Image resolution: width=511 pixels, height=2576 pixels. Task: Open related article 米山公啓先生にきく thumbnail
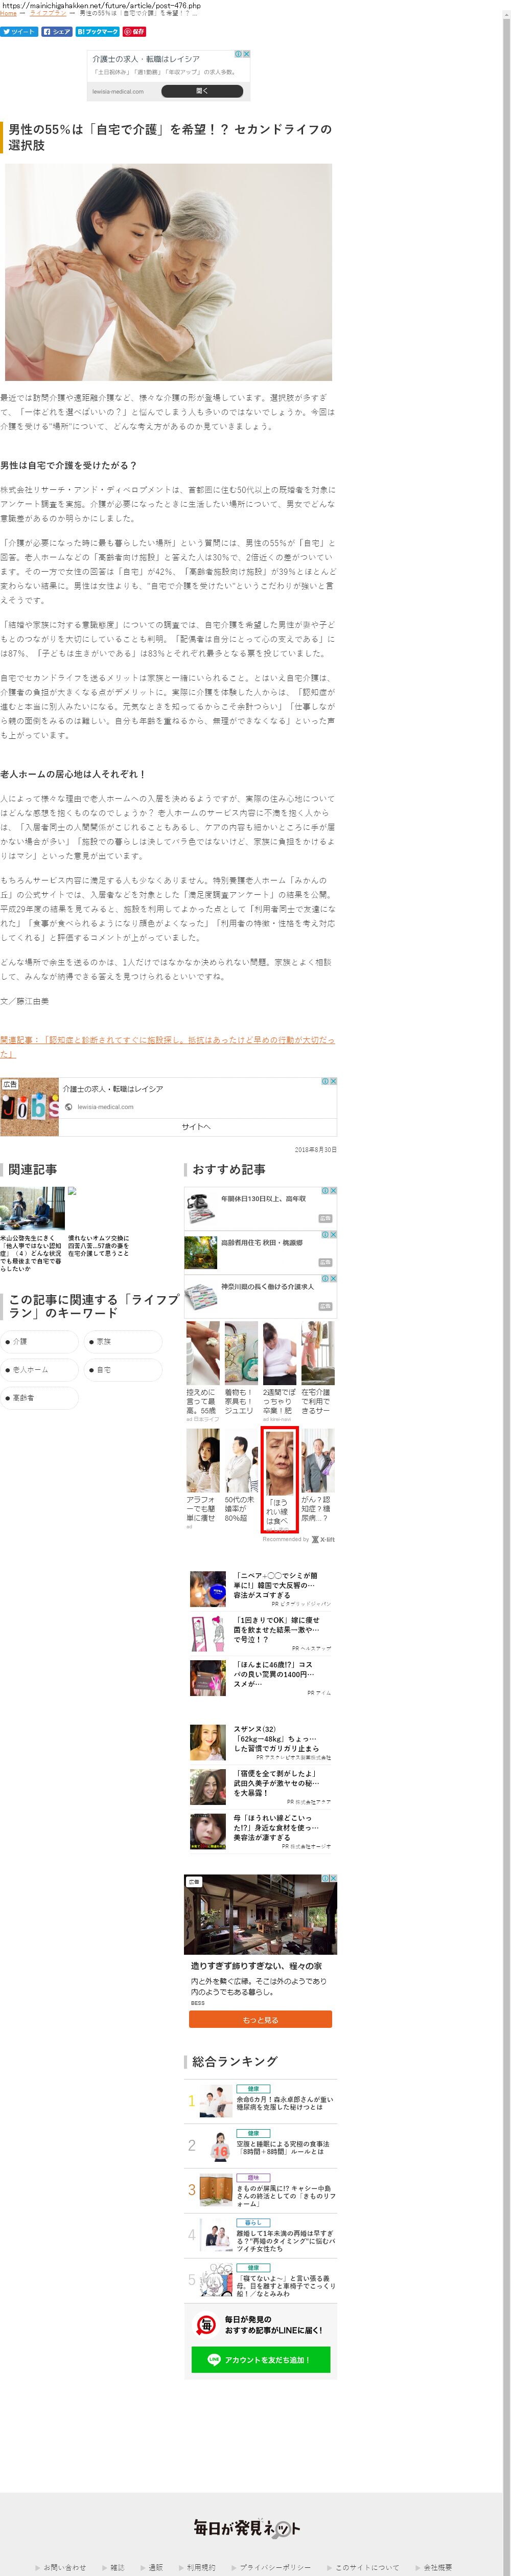(32, 1208)
